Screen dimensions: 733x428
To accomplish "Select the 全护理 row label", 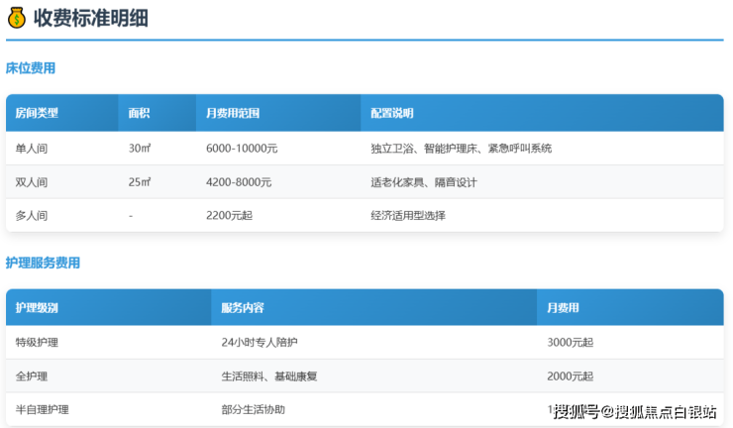I will tap(31, 375).
